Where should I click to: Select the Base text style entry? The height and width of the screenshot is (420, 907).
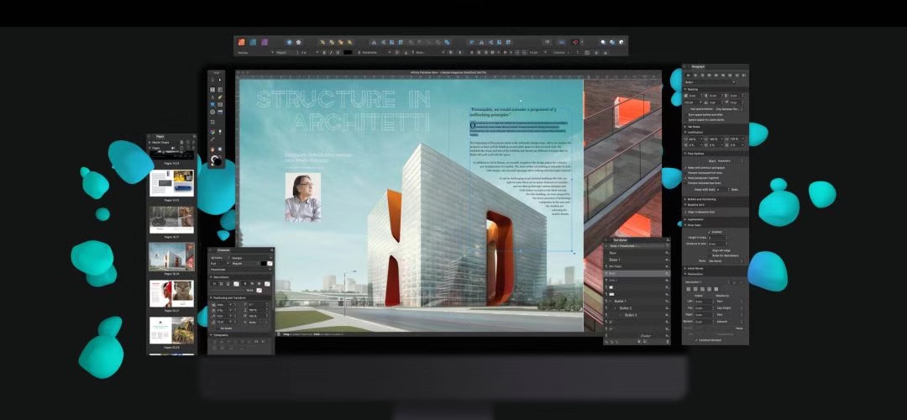coord(613,253)
